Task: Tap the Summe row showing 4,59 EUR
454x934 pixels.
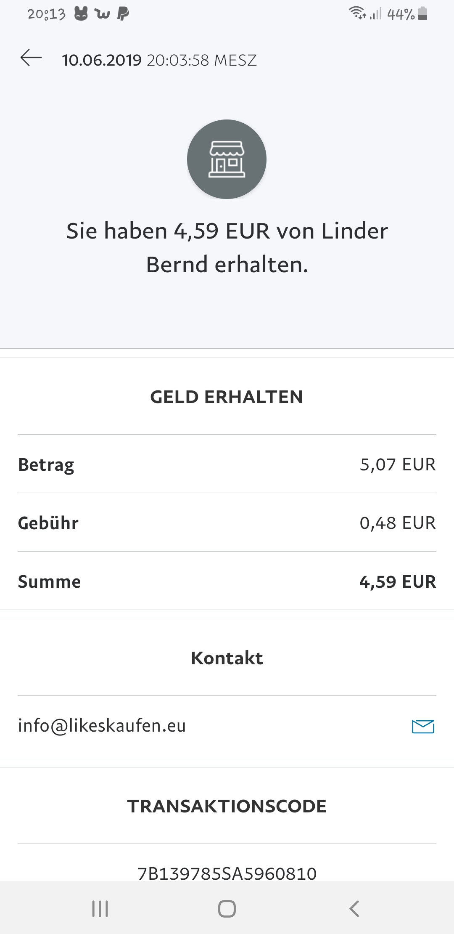Action: [x=227, y=581]
